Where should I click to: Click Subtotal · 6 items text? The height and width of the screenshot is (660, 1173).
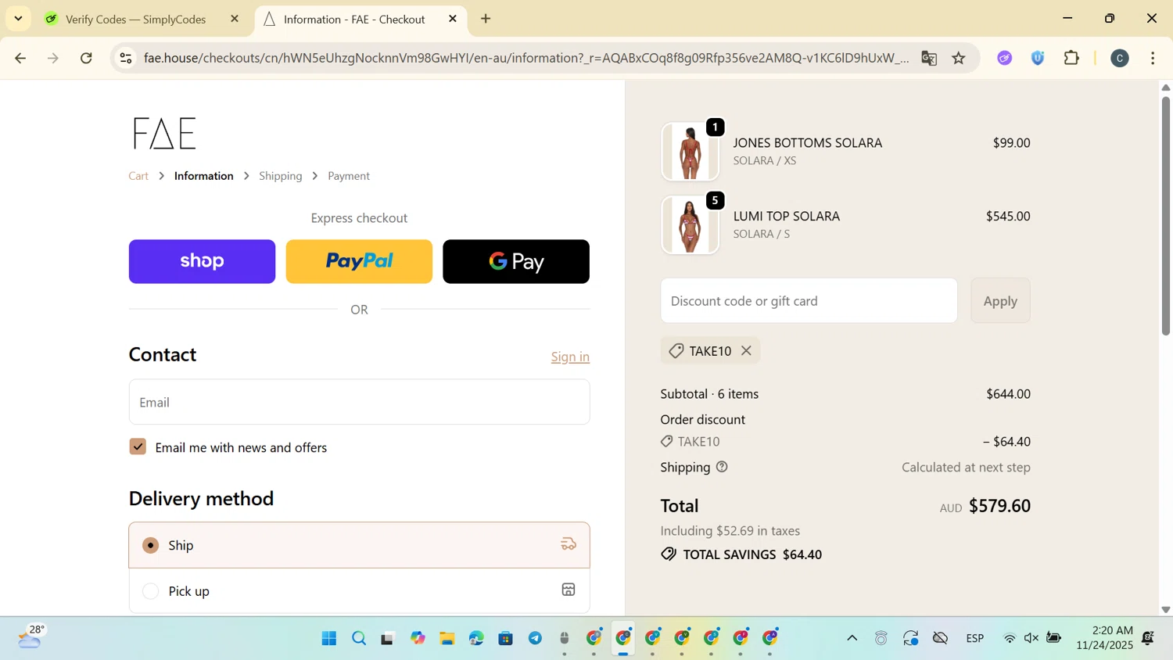click(x=709, y=394)
